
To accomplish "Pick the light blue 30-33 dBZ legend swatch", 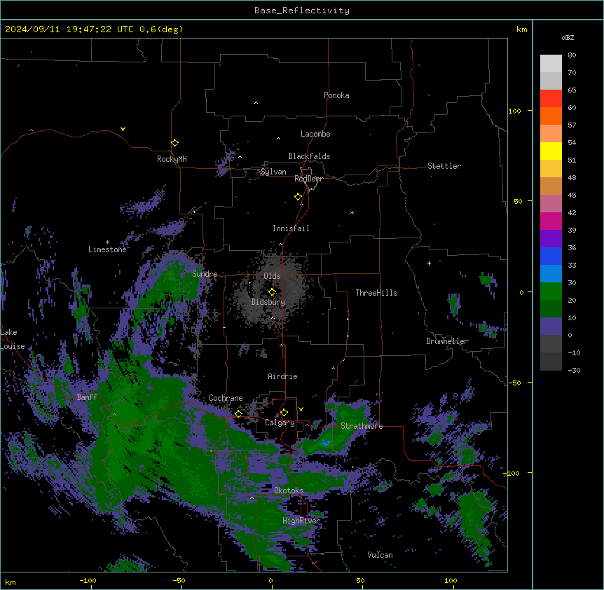I will pyautogui.click(x=551, y=274).
